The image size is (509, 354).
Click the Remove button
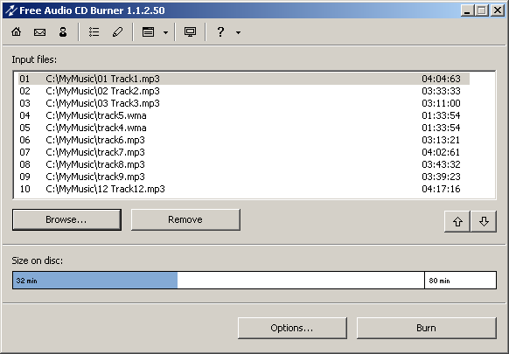click(x=185, y=219)
